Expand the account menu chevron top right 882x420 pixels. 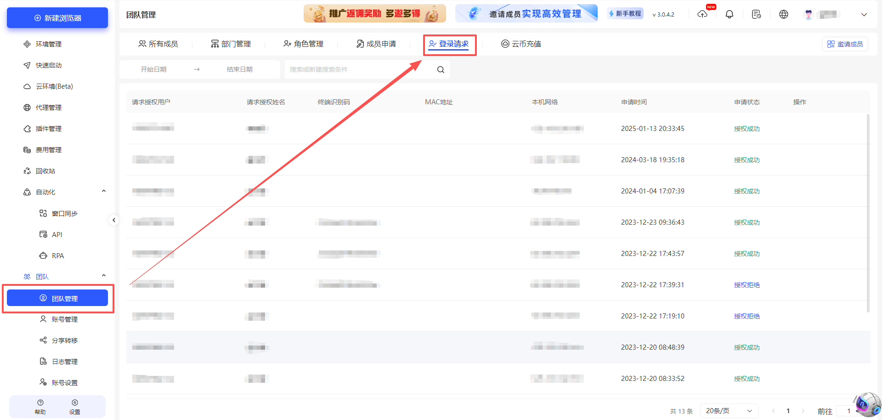864,15
